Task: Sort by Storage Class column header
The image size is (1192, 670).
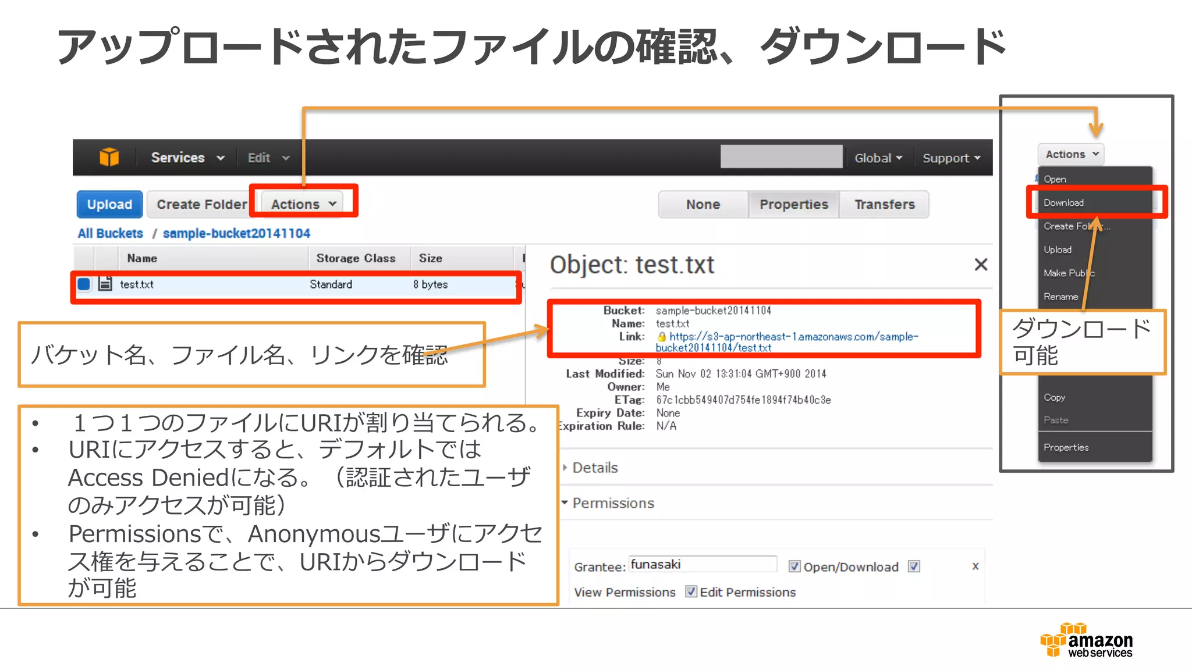Action: (x=356, y=258)
